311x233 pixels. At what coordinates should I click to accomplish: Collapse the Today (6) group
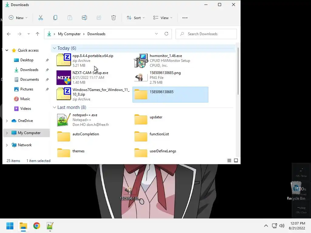(54, 48)
